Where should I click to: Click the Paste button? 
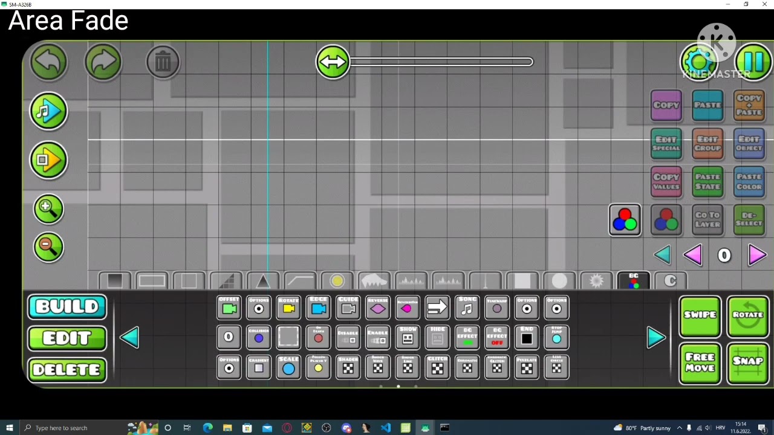tap(707, 106)
